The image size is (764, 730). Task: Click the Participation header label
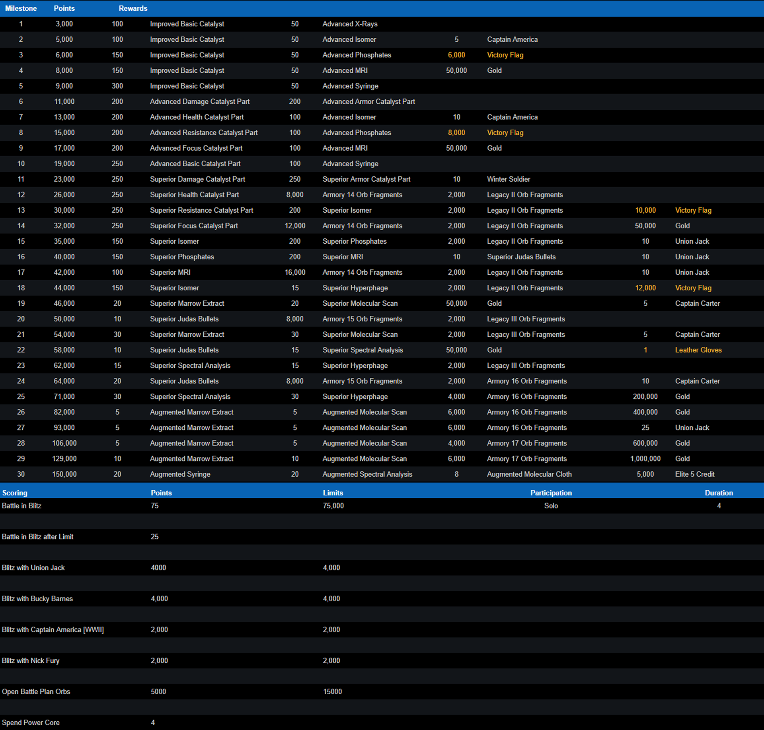click(551, 493)
